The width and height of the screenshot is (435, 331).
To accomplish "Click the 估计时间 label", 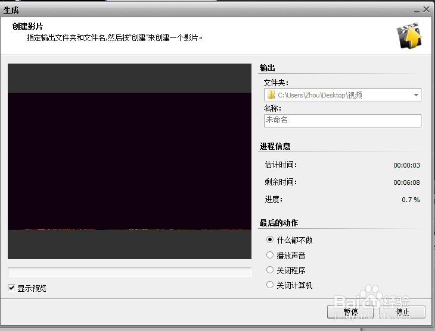I will point(281,165).
